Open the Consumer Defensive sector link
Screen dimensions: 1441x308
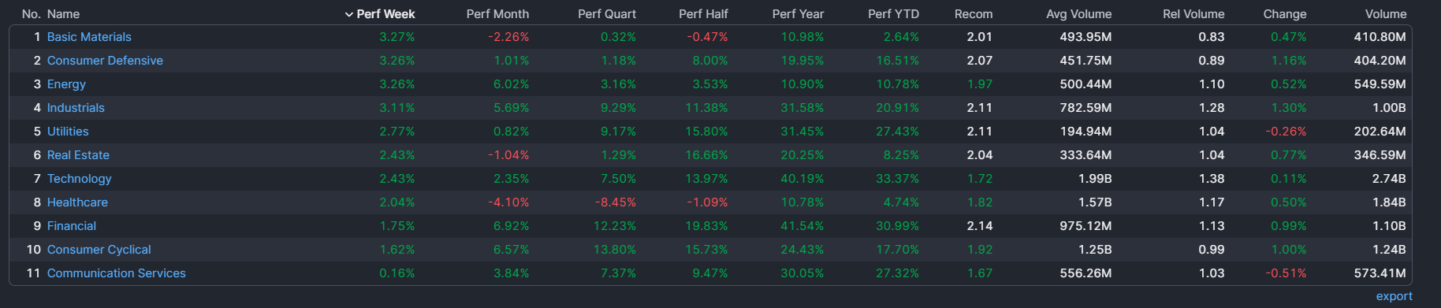(x=105, y=61)
